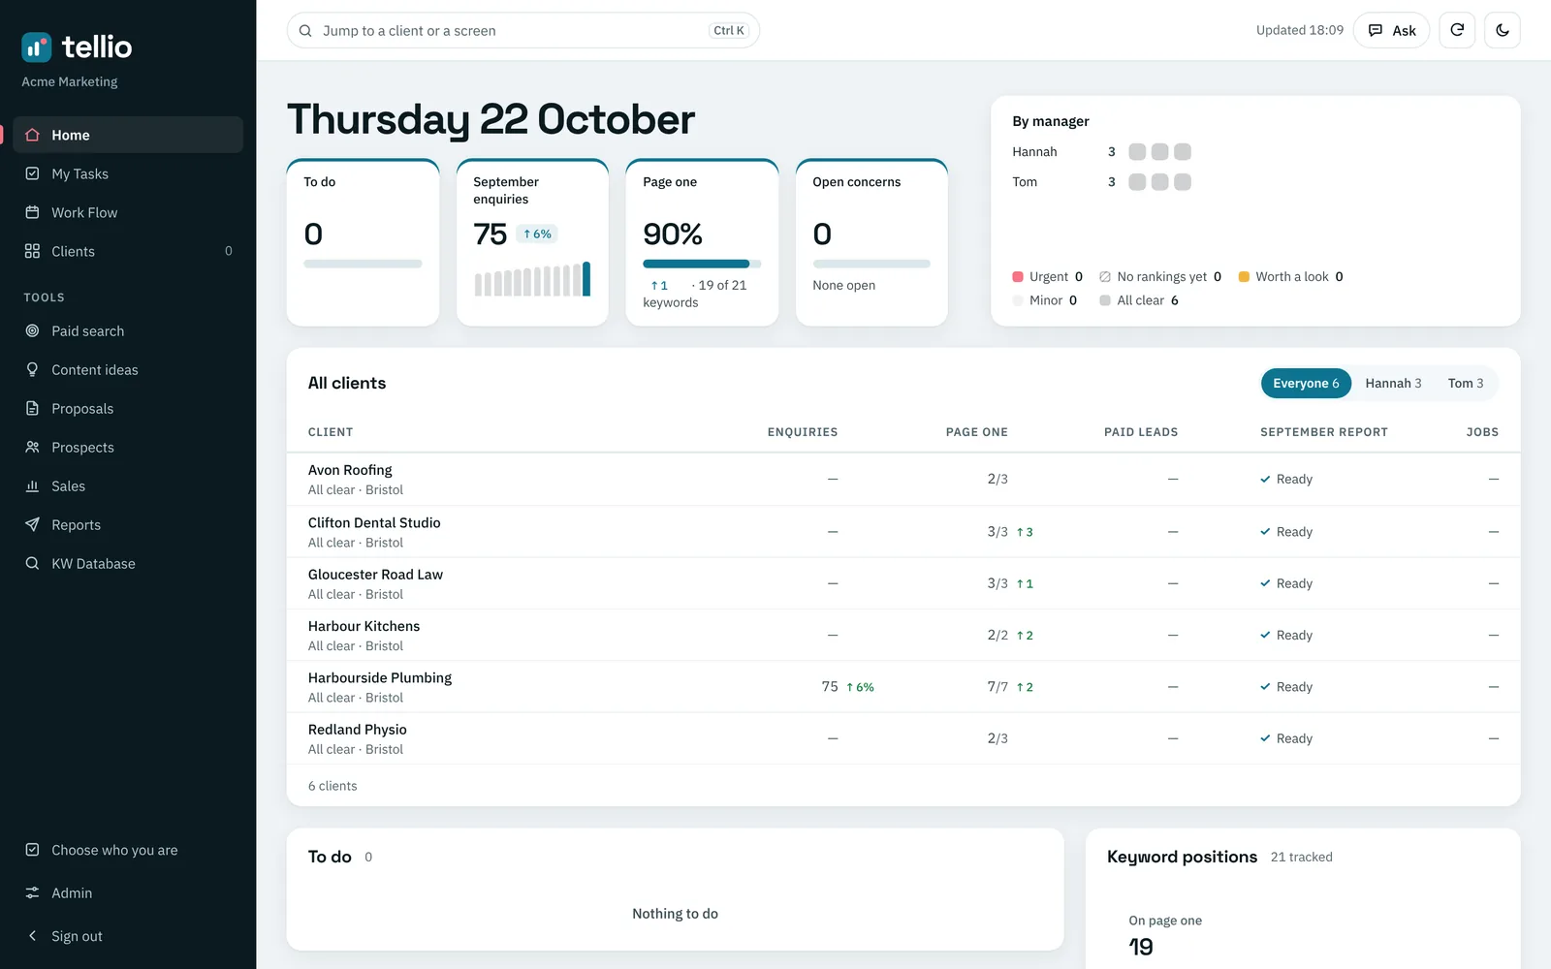
Task: Click Hannah in By manager panel
Action: point(1034,152)
